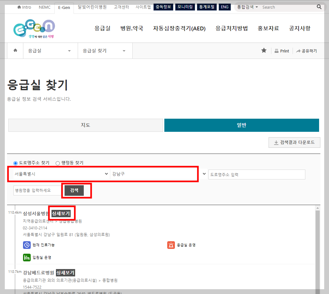Click phone number 02-3410-2114
The width and height of the screenshot is (329, 294).
pos(35,228)
